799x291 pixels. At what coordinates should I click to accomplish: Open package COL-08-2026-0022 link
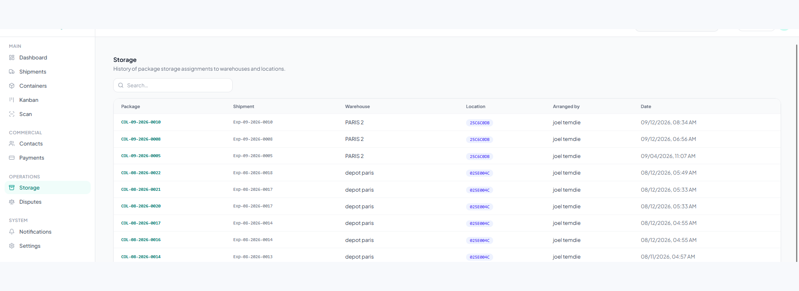141,173
